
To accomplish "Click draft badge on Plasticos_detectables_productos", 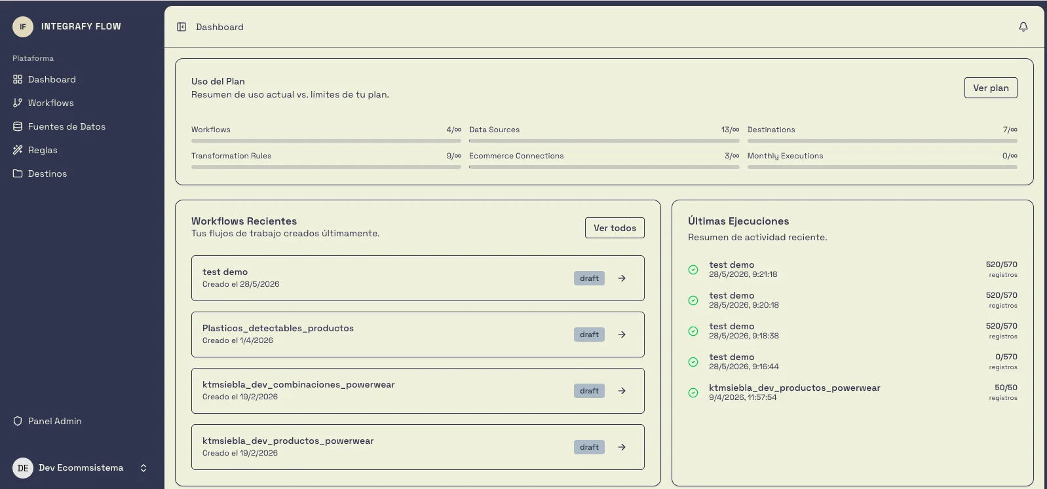I will [589, 335].
